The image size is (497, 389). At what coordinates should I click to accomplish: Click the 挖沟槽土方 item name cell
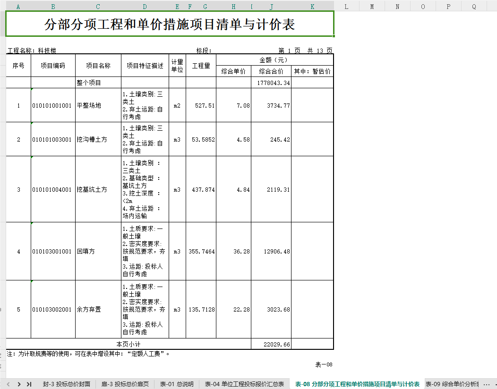pyautogui.click(x=98, y=139)
